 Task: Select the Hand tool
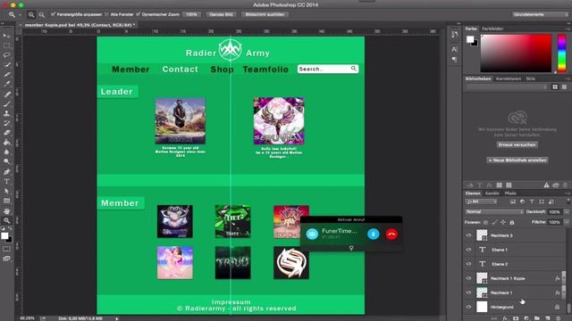(6, 210)
